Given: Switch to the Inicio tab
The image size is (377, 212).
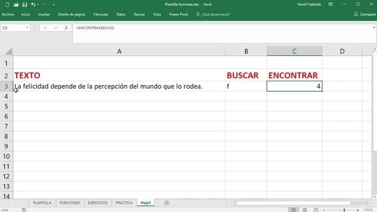Looking at the screenshot, I should click(x=25, y=14).
